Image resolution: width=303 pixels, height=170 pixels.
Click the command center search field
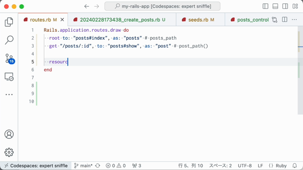coord(162,6)
